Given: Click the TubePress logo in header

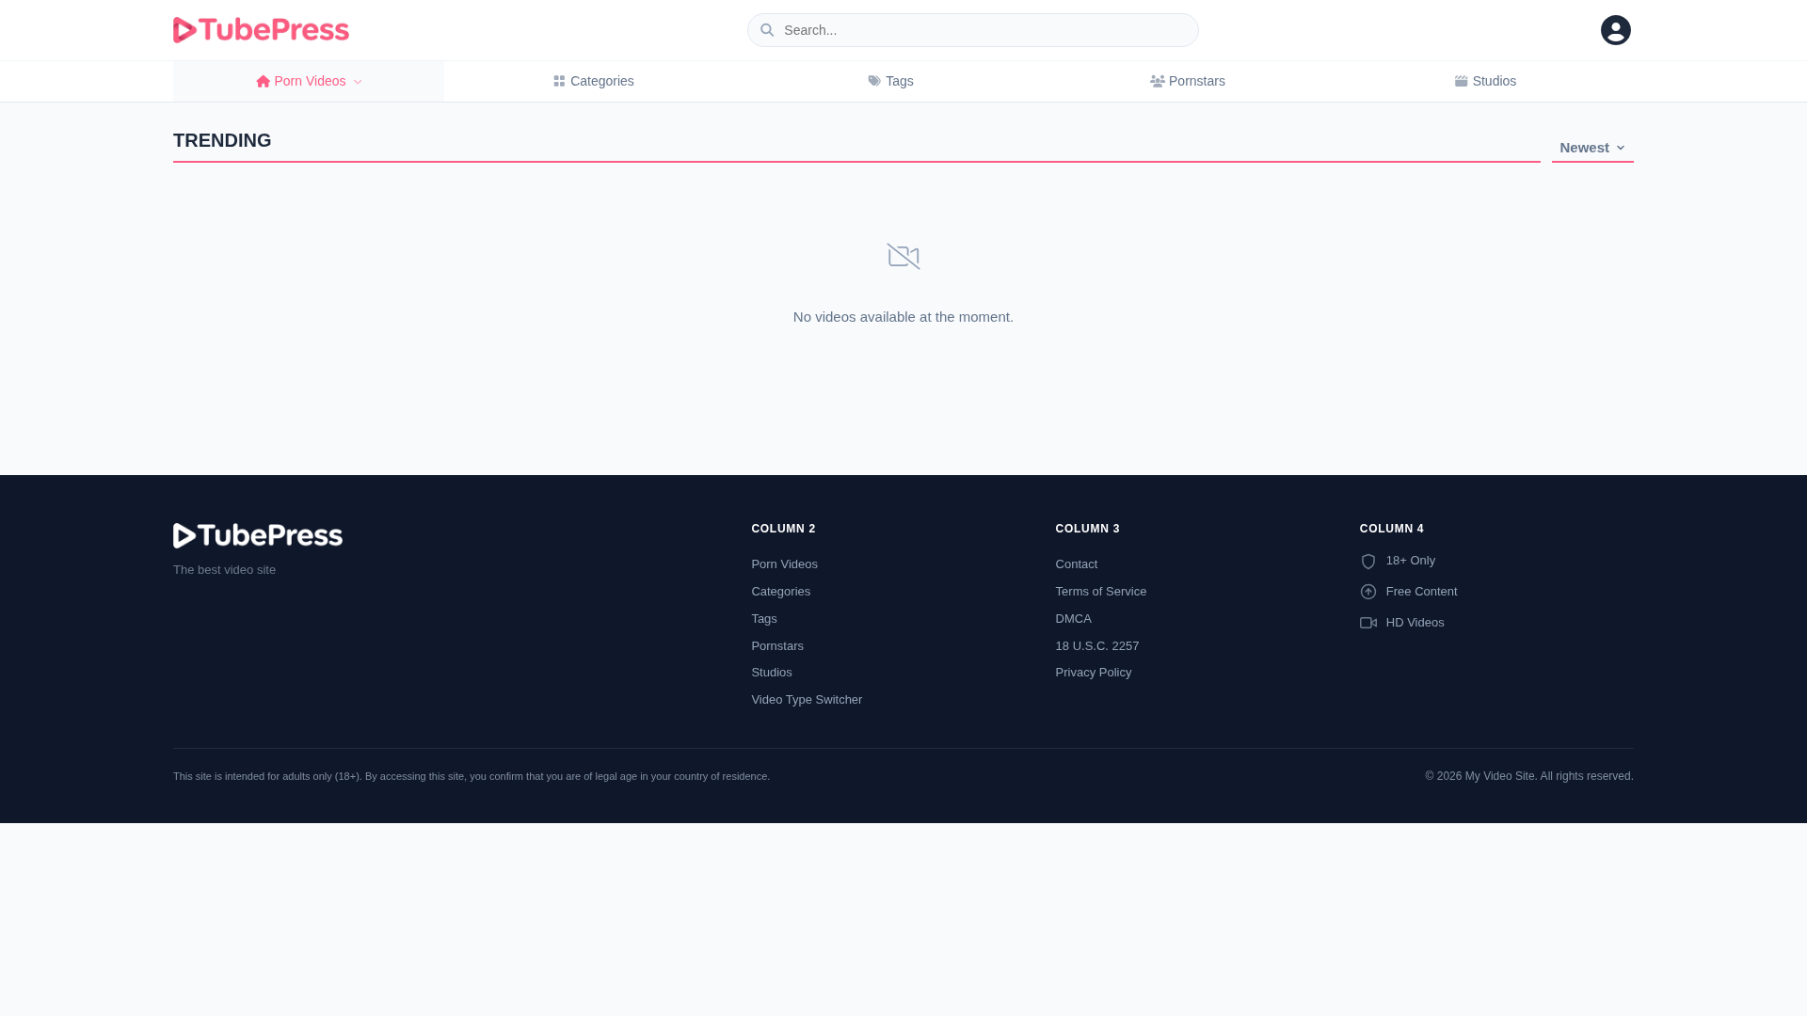Looking at the screenshot, I should point(261,29).
